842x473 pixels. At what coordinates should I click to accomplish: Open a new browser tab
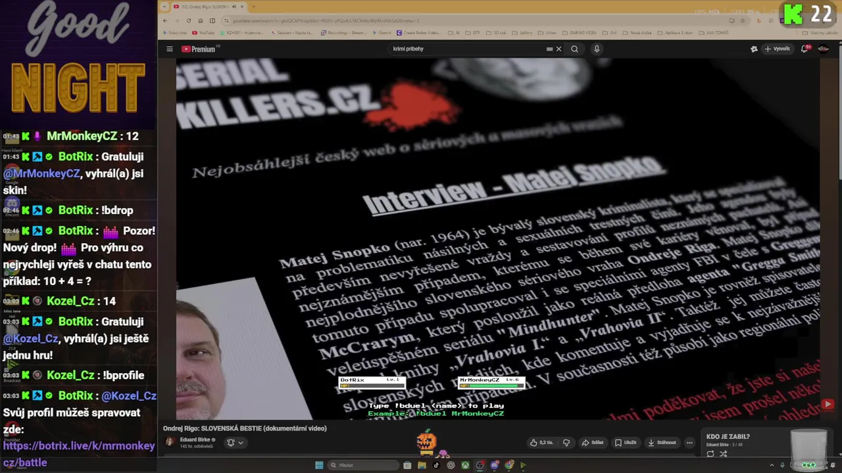(254, 7)
